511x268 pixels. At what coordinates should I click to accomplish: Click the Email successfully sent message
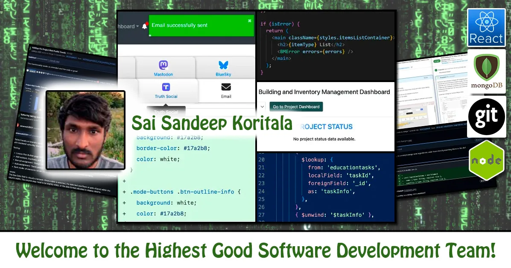(x=179, y=25)
